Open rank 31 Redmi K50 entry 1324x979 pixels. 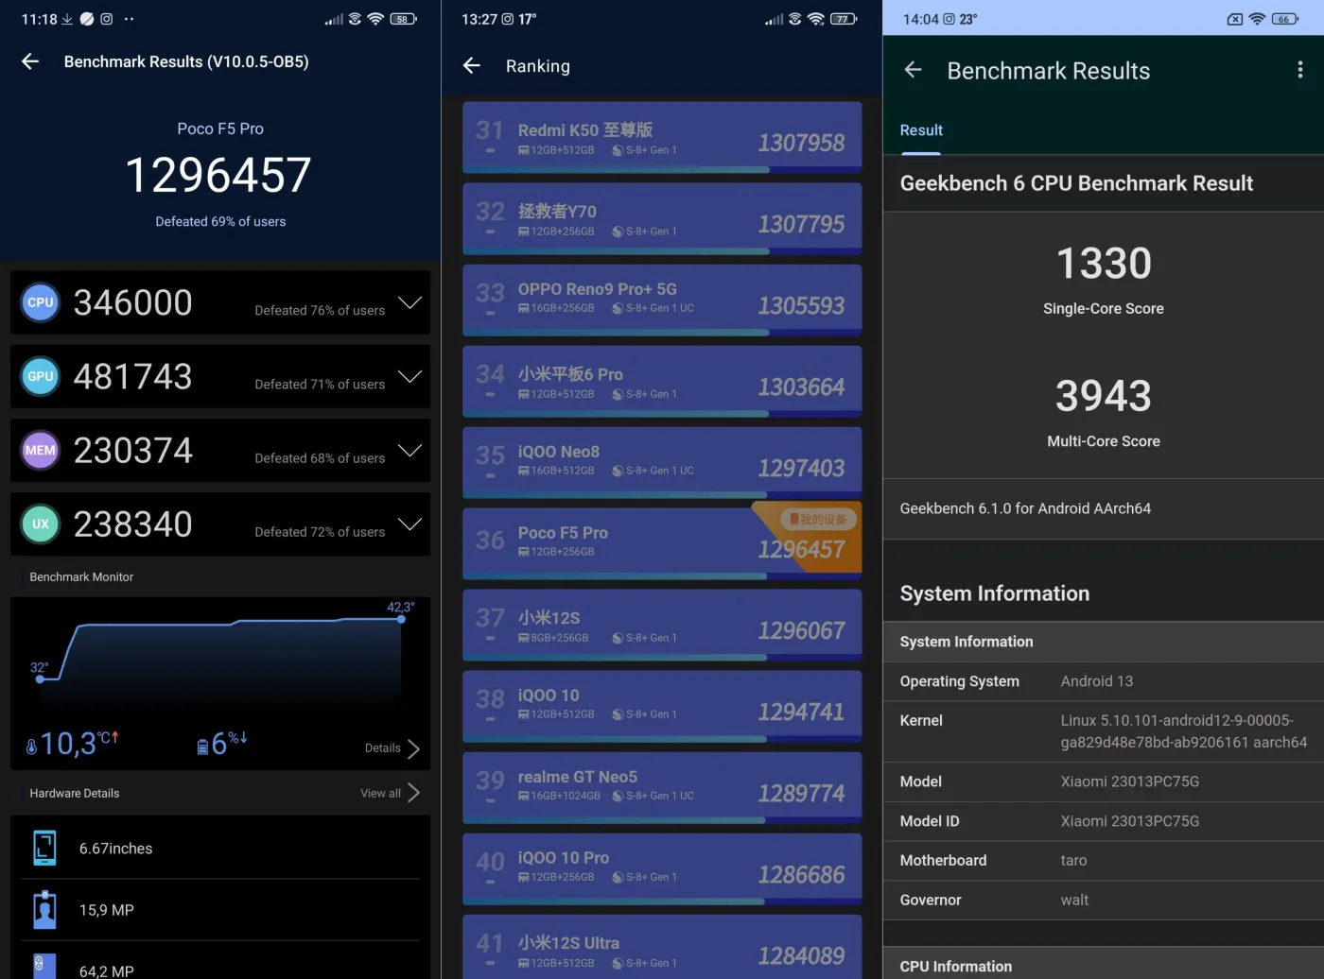click(x=662, y=138)
